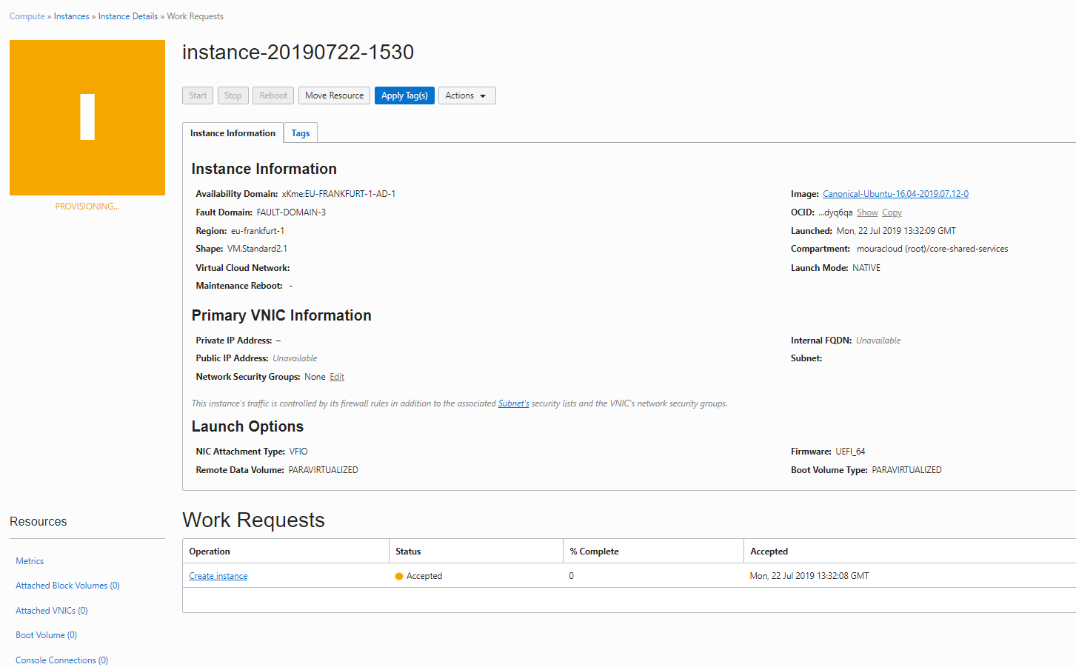Open the Canonical-Ubuntu-16.04 image link
The image size is (1076, 667).
895,193
